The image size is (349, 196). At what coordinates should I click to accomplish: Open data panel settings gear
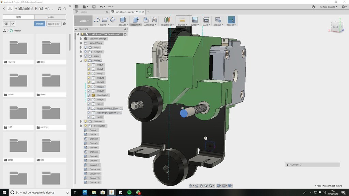click(64, 24)
